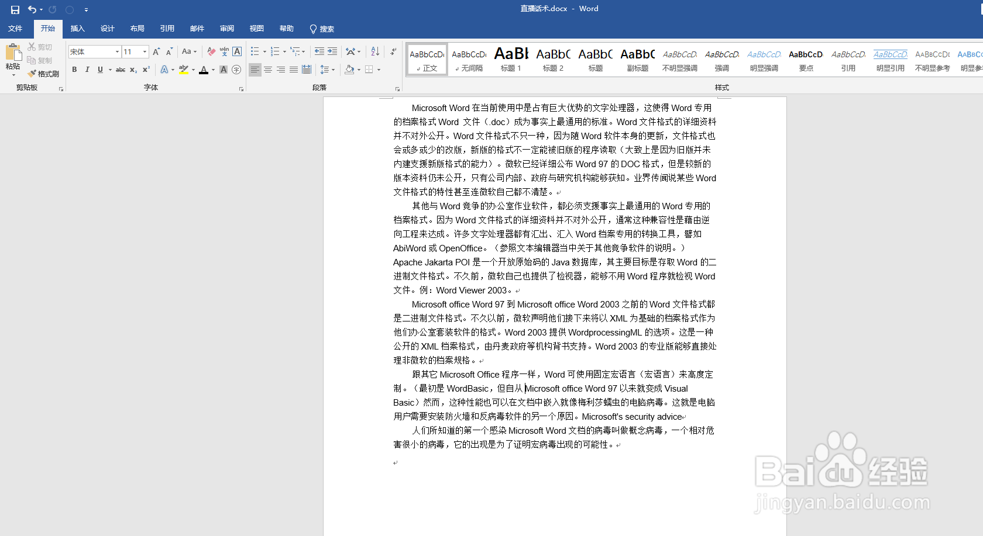Switch to the 视图 (View) tab
Screen dimensions: 983x536
(x=257, y=29)
